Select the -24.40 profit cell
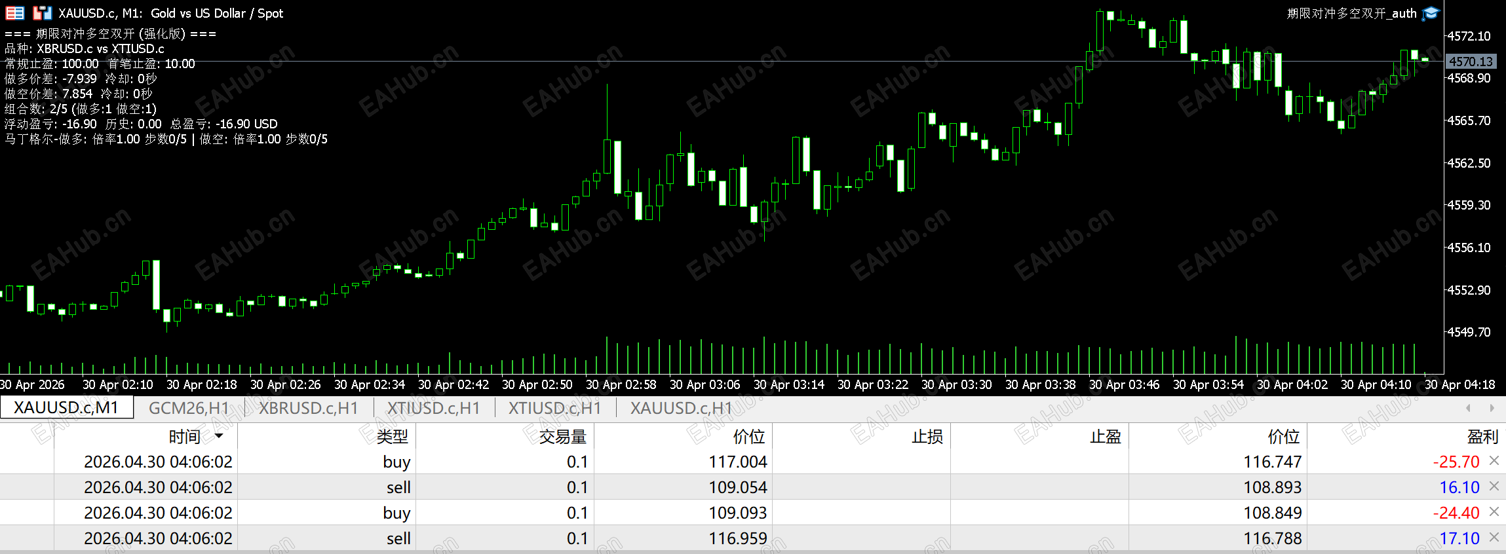Viewport: 1506px width, 554px height. pos(1456,513)
